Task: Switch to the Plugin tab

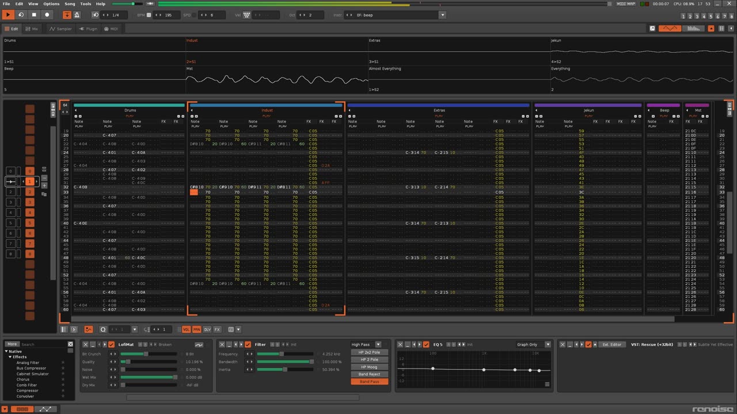Action: pos(88,28)
